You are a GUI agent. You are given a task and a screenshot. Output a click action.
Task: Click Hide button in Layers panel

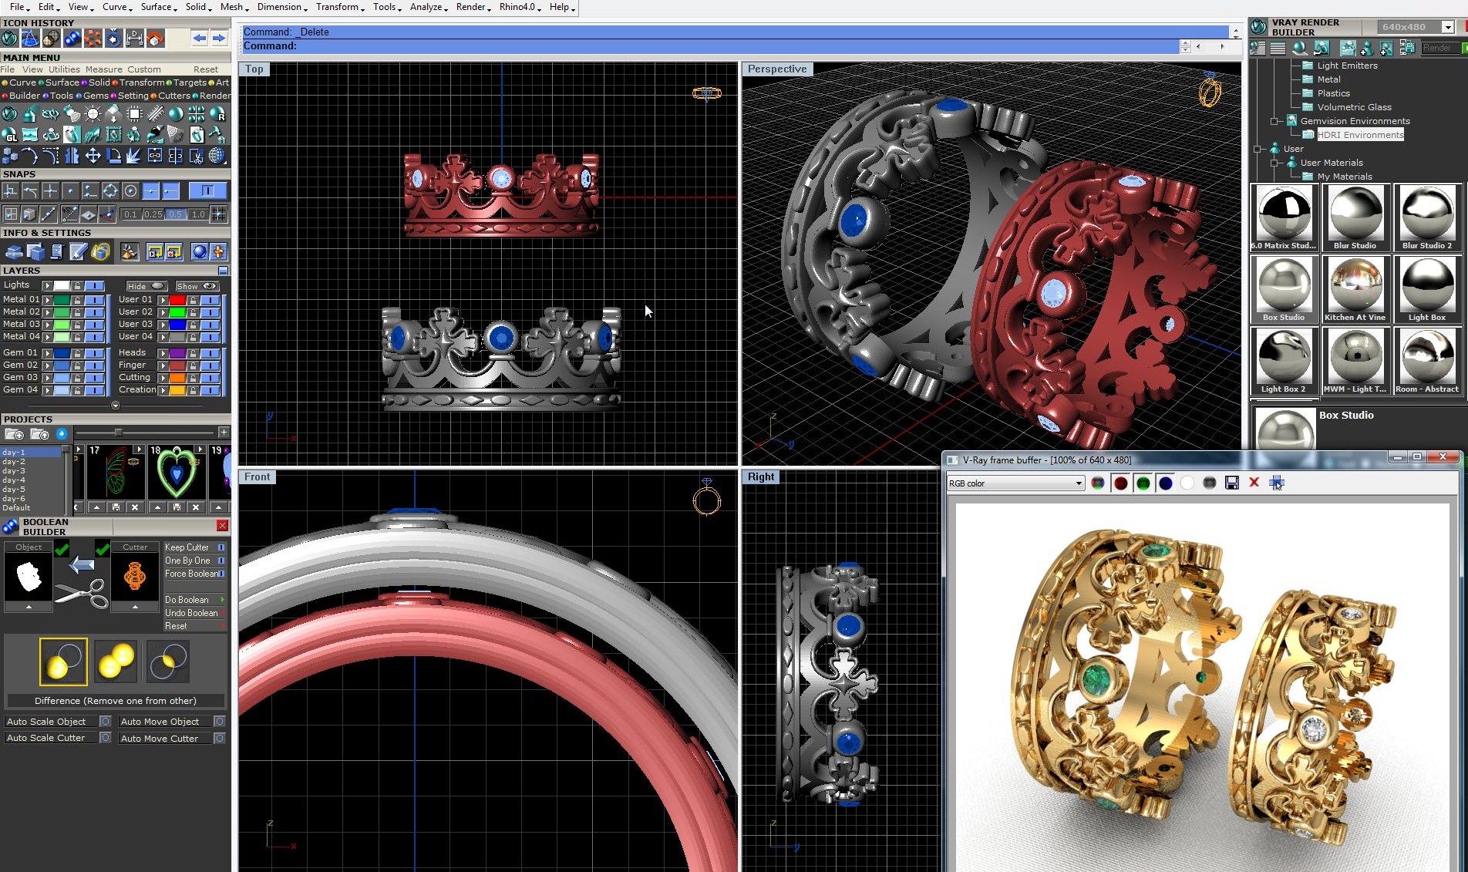tap(146, 286)
